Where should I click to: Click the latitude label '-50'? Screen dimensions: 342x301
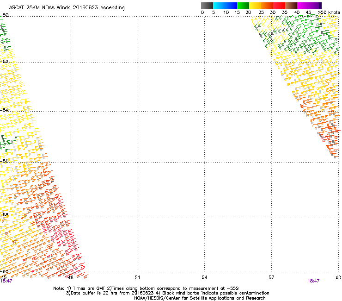[4, 15]
